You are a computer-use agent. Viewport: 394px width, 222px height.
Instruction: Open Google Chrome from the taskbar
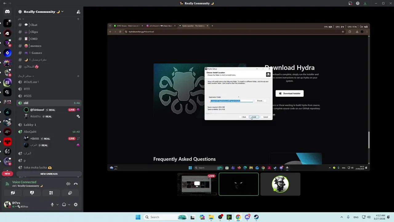pyautogui.click(x=238, y=217)
